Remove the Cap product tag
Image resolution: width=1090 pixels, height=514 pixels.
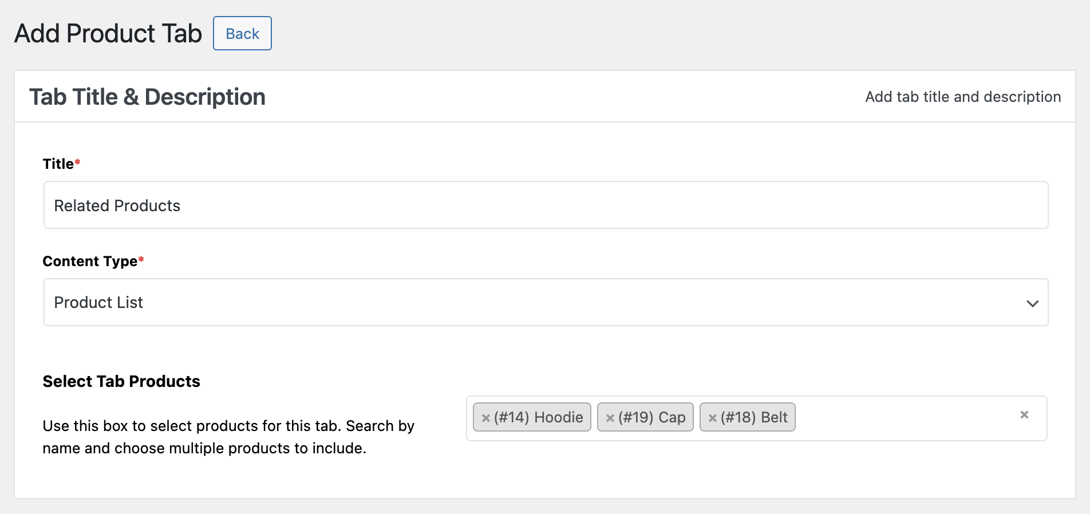click(610, 418)
